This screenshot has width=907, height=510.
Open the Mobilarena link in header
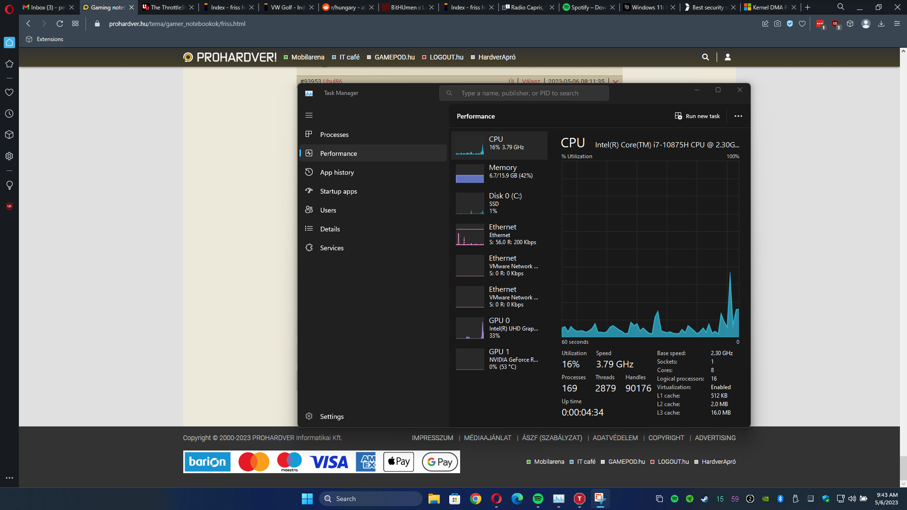click(x=308, y=57)
